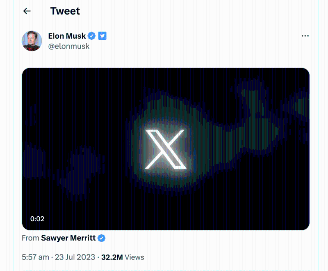Click the black bottom area of video

tap(205, 214)
